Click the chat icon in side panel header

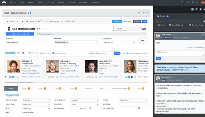tap(192, 9)
